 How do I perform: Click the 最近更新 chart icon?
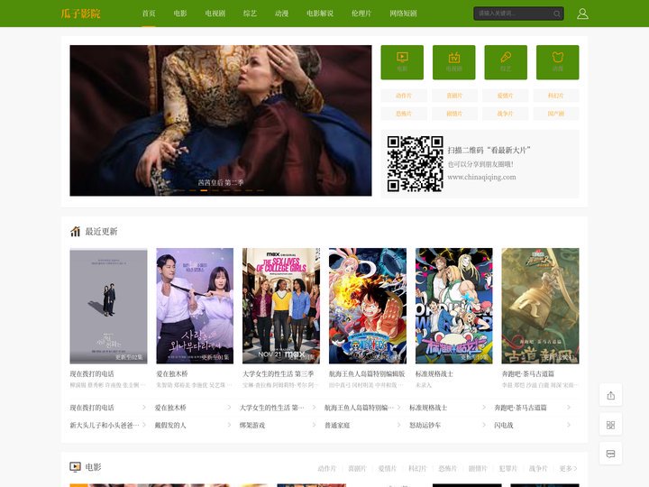[x=75, y=231]
